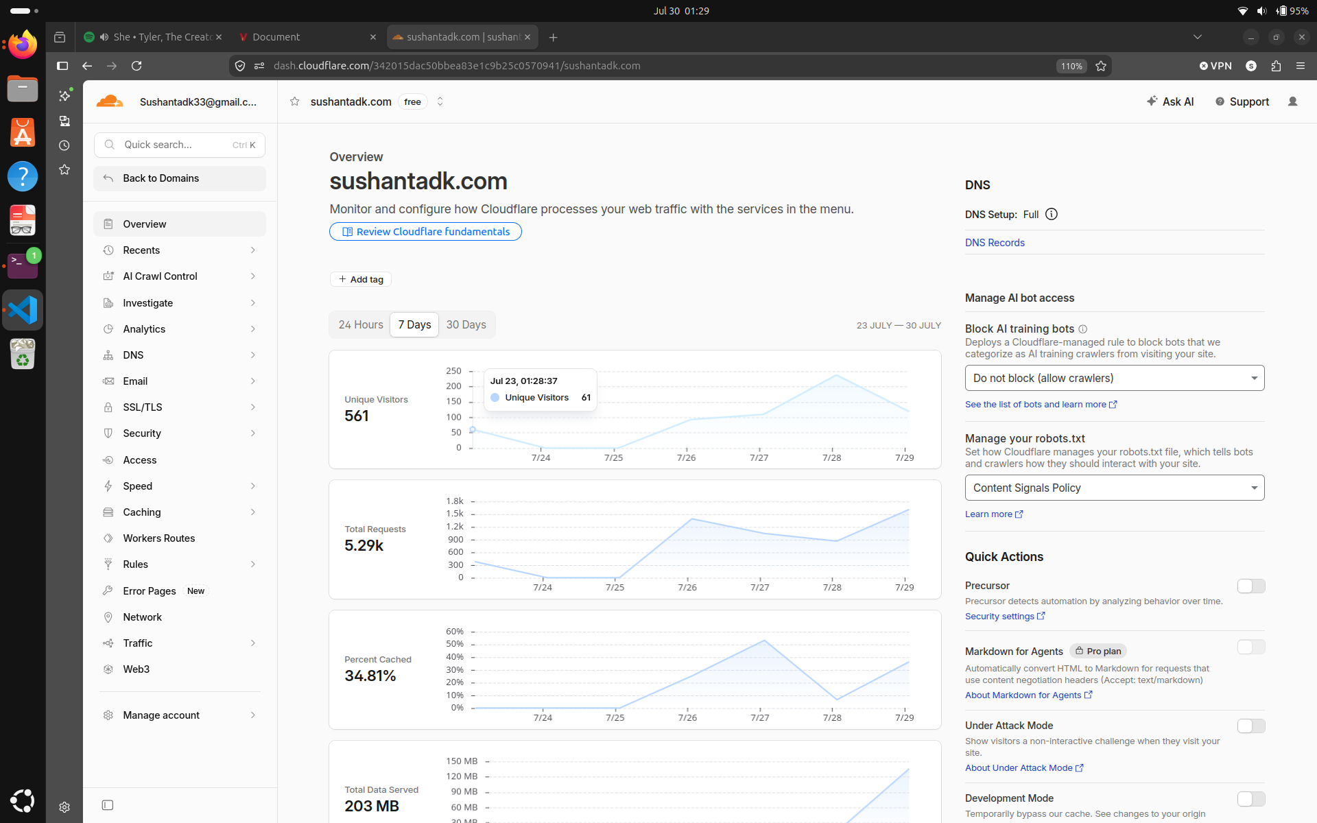The height and width of the screenshot is (823, 1317).
Task: Expand Manage account menu
Action: click(x=180, y=715)
